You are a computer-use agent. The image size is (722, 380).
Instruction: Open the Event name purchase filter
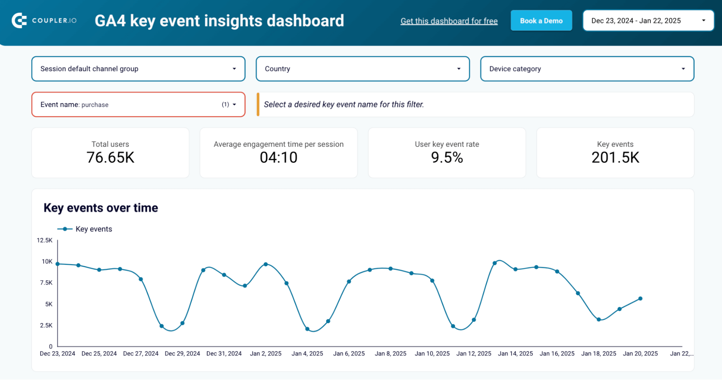pos(138,105)
